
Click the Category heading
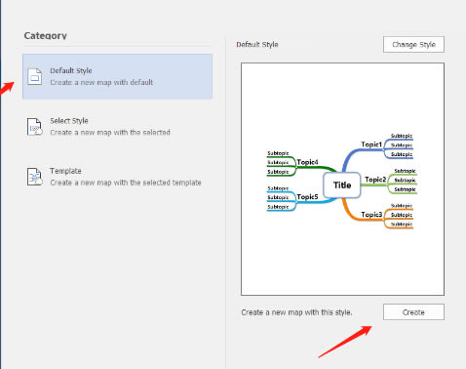[x=46, y=35]
